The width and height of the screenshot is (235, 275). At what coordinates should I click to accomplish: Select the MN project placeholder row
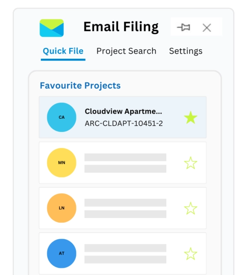tap(123, 163)
